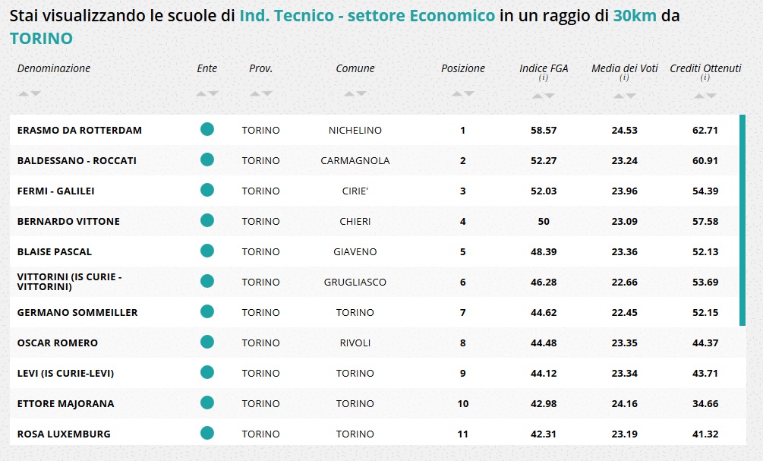
Task: Click the teal vertical scrollbar
Action: (742, 220)
